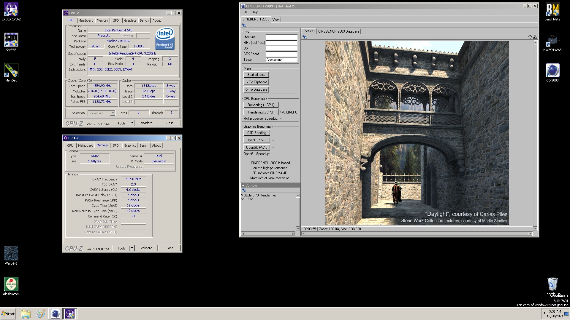Click lower CPU-Z title bar icon
The image size is (570, 320).
[x=66, y=138]
